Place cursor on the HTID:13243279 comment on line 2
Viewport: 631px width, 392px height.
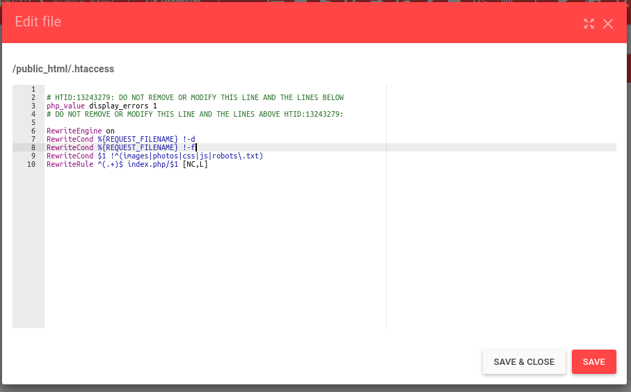pyautogui.click(x=195, y=97)
